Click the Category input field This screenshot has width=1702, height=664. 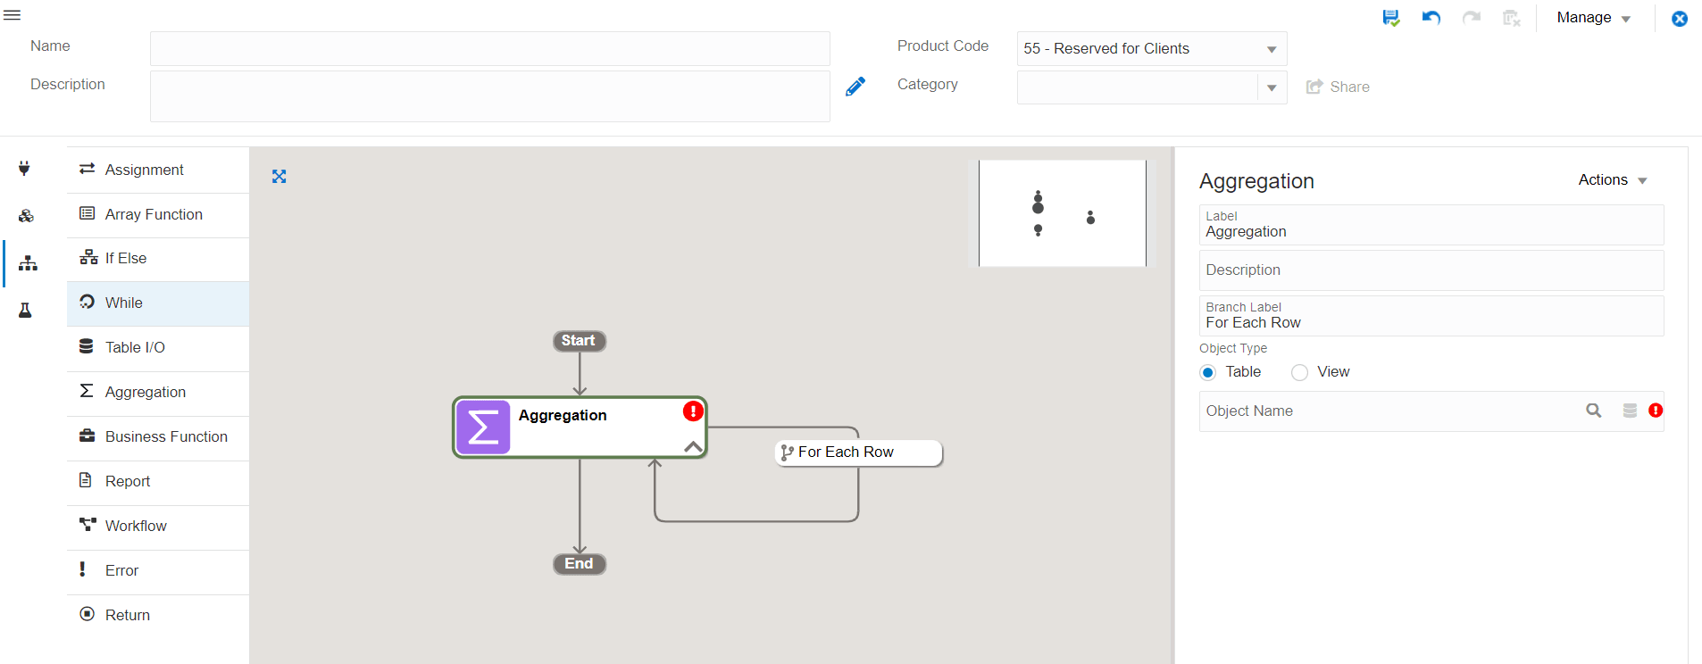1138,87
